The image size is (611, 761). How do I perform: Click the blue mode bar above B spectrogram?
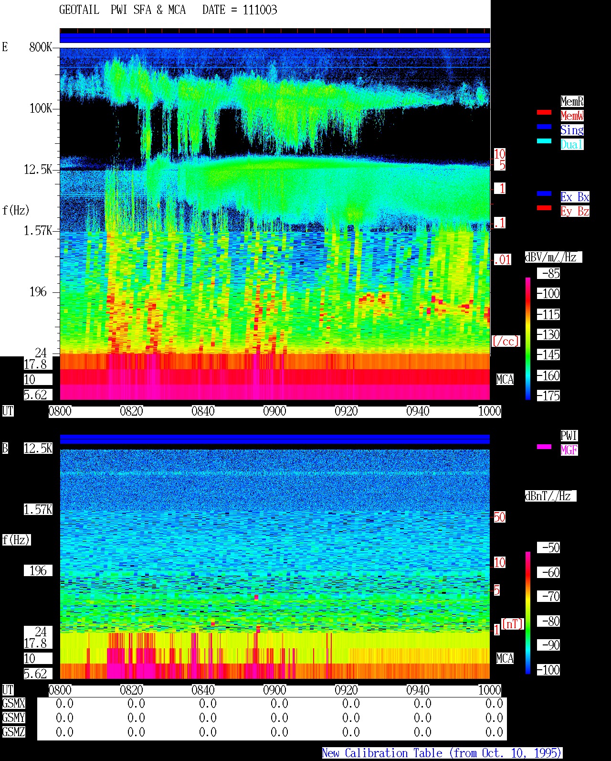[275, 439]
